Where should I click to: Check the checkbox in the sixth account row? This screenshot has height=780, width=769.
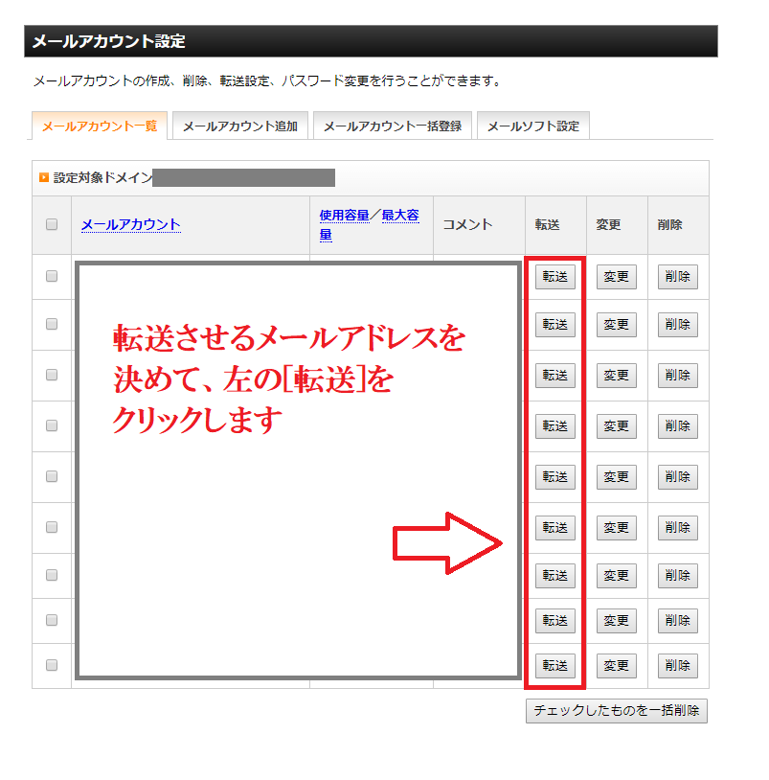(52, 527)
